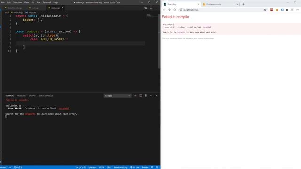Click the sync changes status bar icon

[x=10, y=167]
